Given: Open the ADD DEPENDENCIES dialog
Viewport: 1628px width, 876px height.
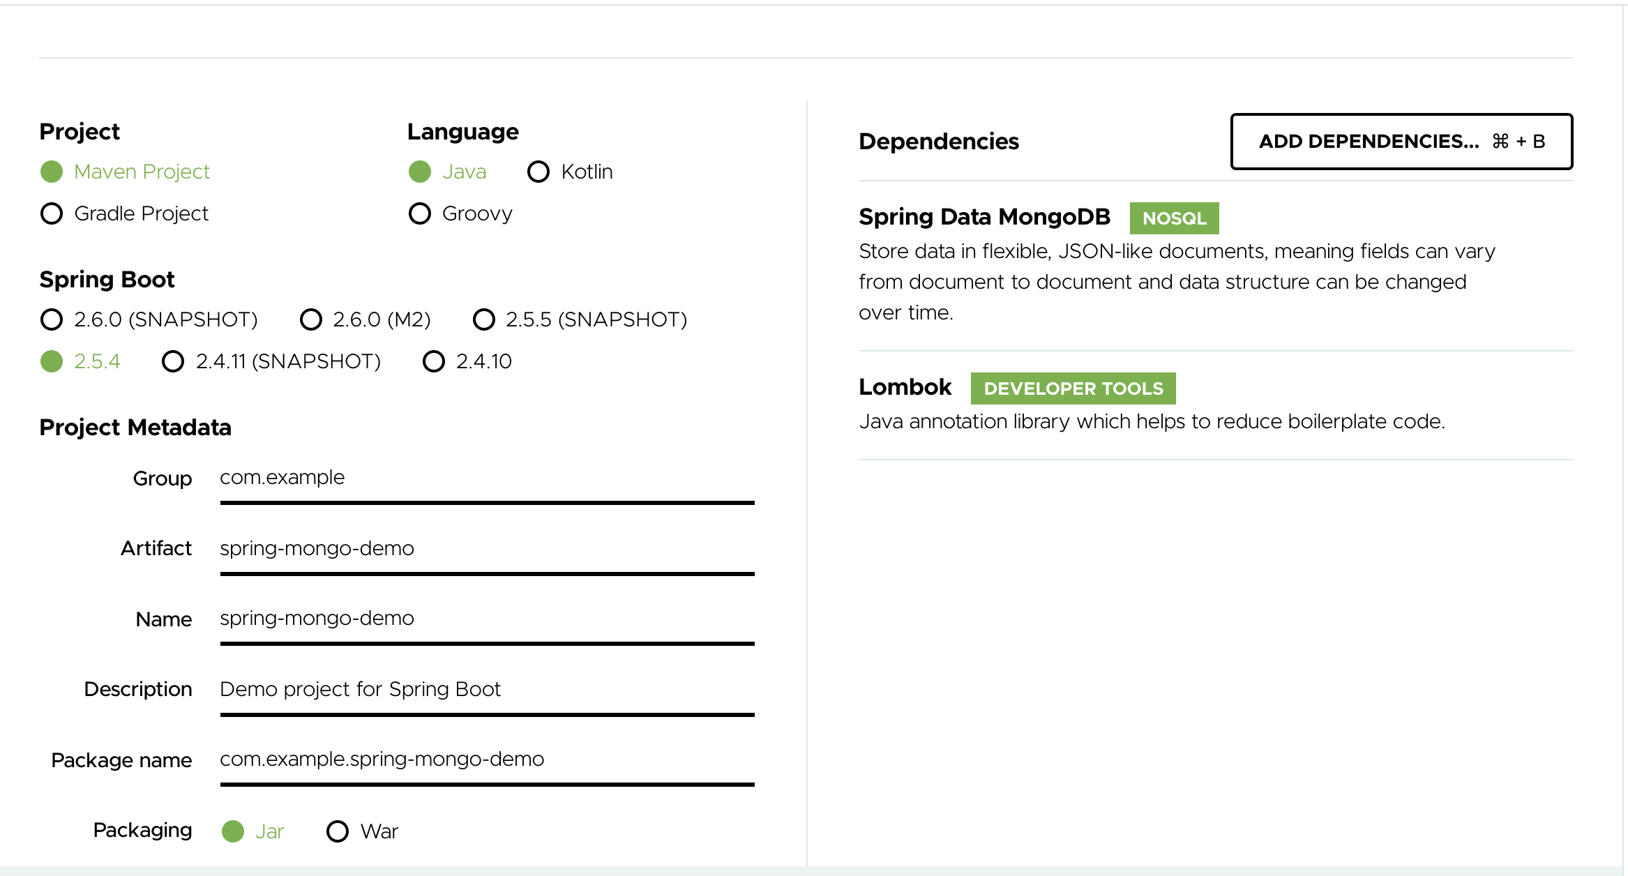Looking at the screenshot, I should pyautogui.click(x=1401, y=142).
